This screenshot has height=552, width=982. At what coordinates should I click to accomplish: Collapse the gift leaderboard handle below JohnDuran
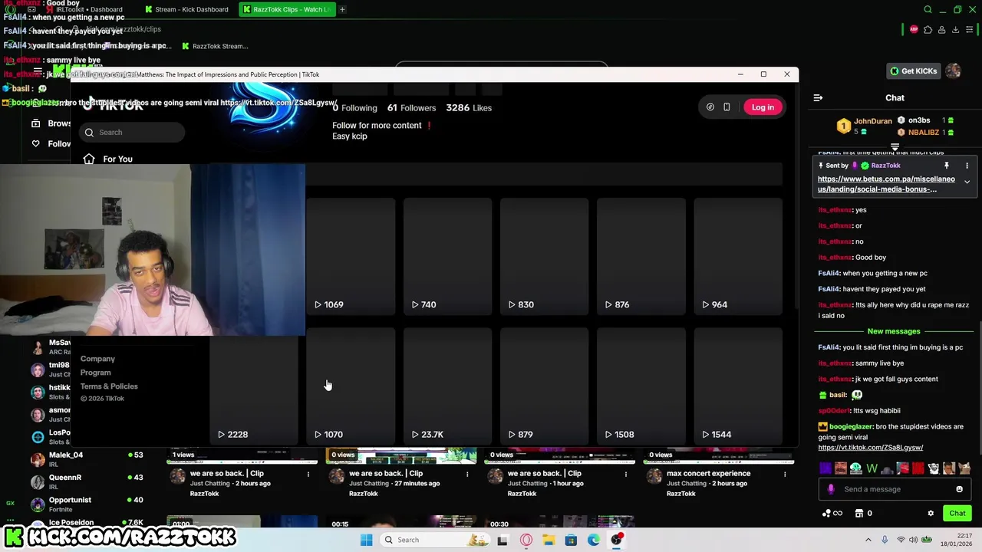895,146
